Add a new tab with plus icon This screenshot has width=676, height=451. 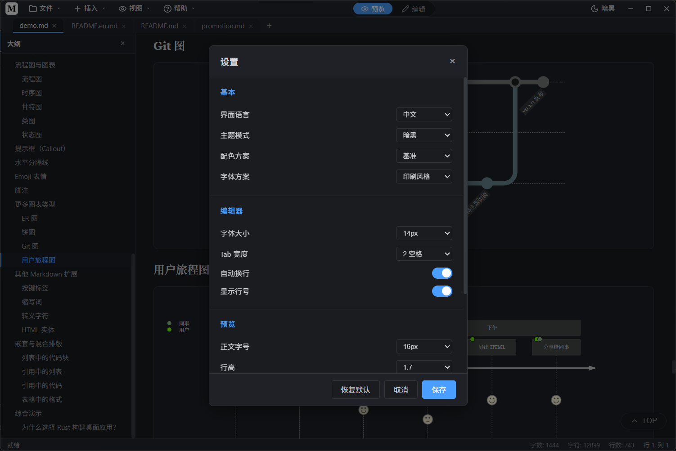tap(269, 26)
